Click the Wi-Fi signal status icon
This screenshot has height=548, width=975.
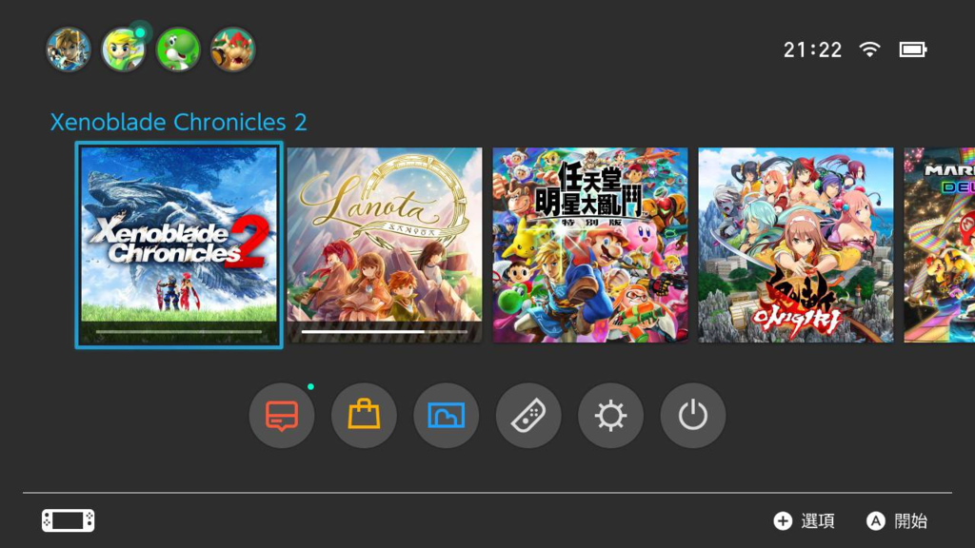coord(869,49)
